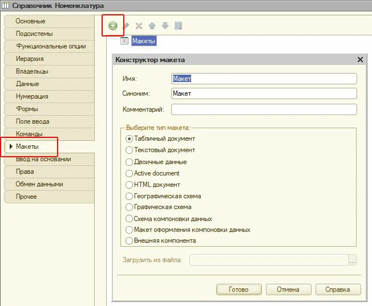Click the Синоним input field
Viewport: 372px width, 306px height.
pyautogui.click(x=264, y=93)
